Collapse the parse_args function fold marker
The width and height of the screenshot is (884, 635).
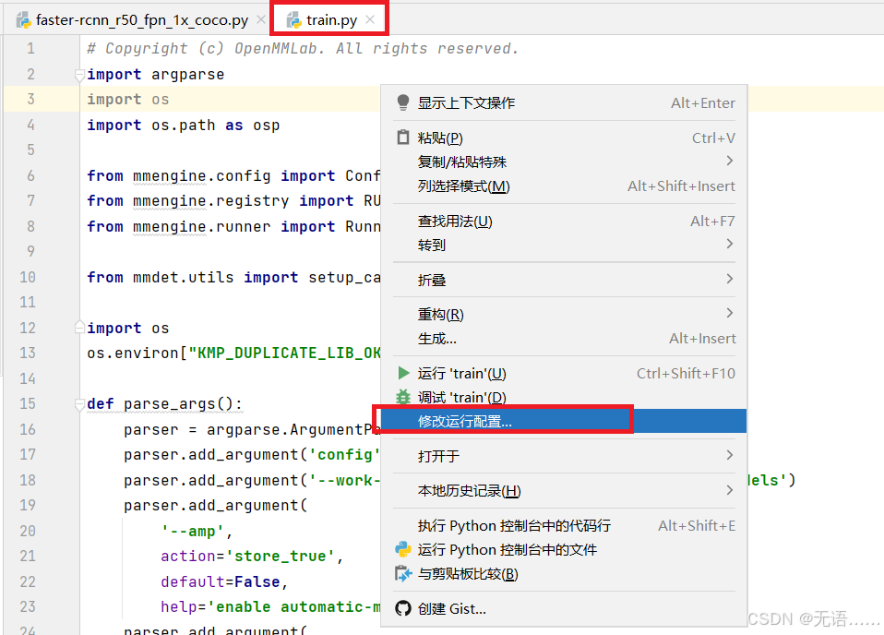click(x=78, y=402)
